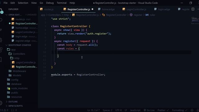Open the Selection menu

[x=23, y=3]
